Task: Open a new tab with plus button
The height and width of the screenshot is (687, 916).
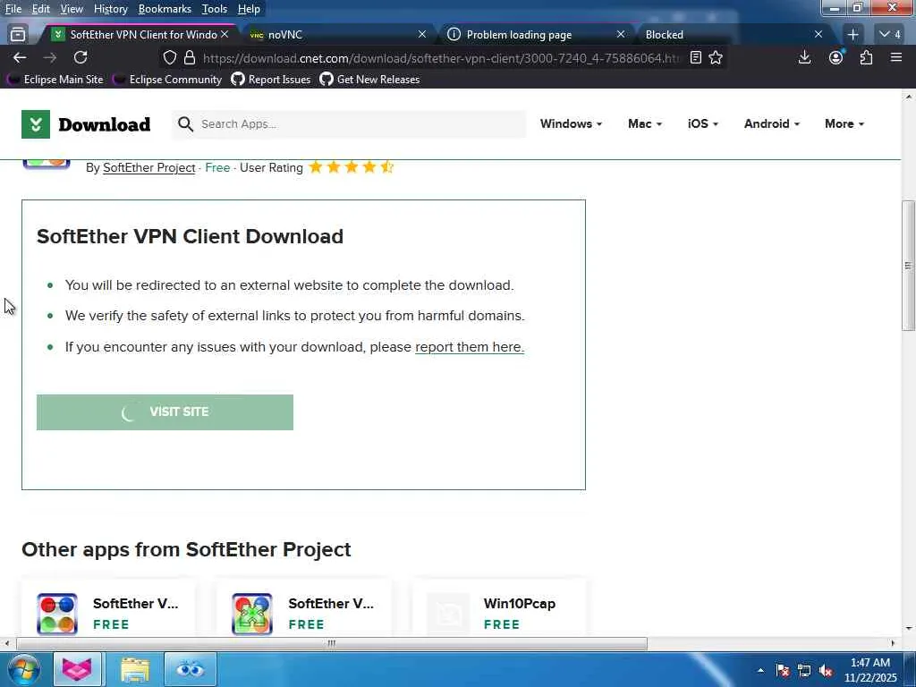Action: point(852,35)
